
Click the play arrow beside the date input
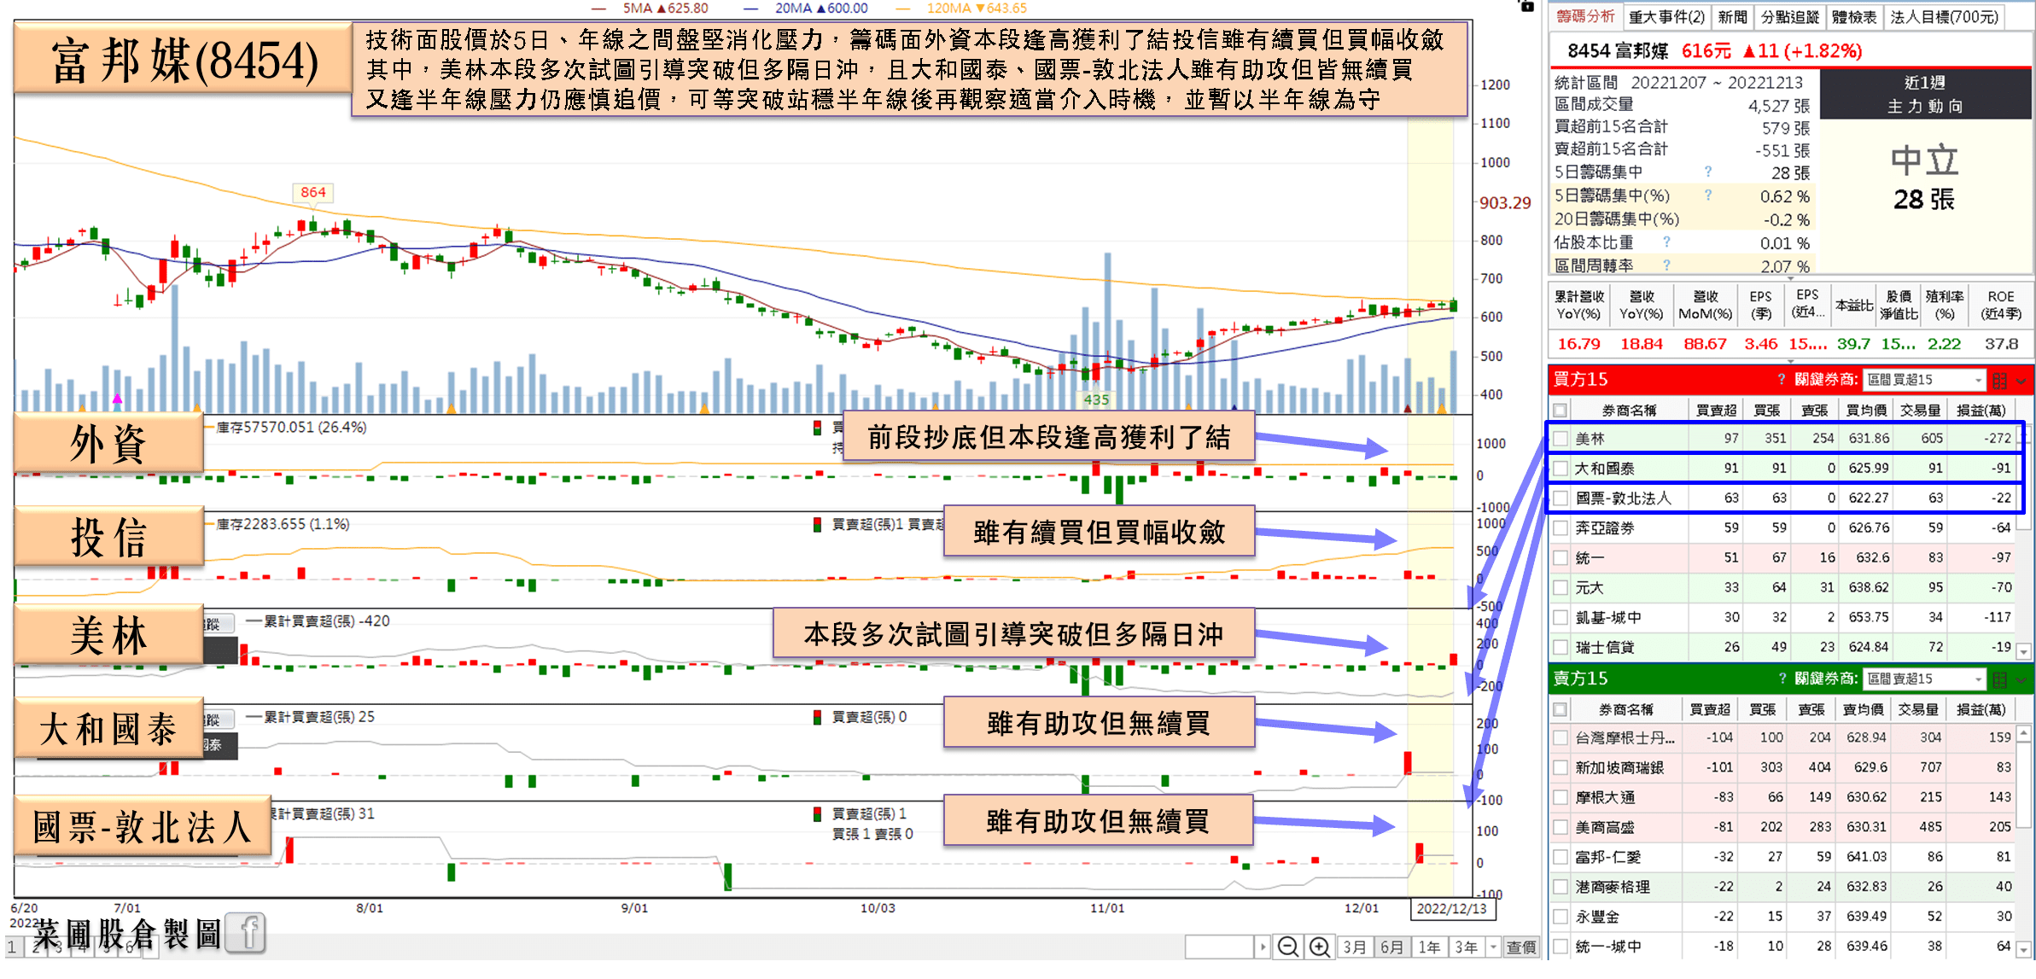click(1263, 947)
